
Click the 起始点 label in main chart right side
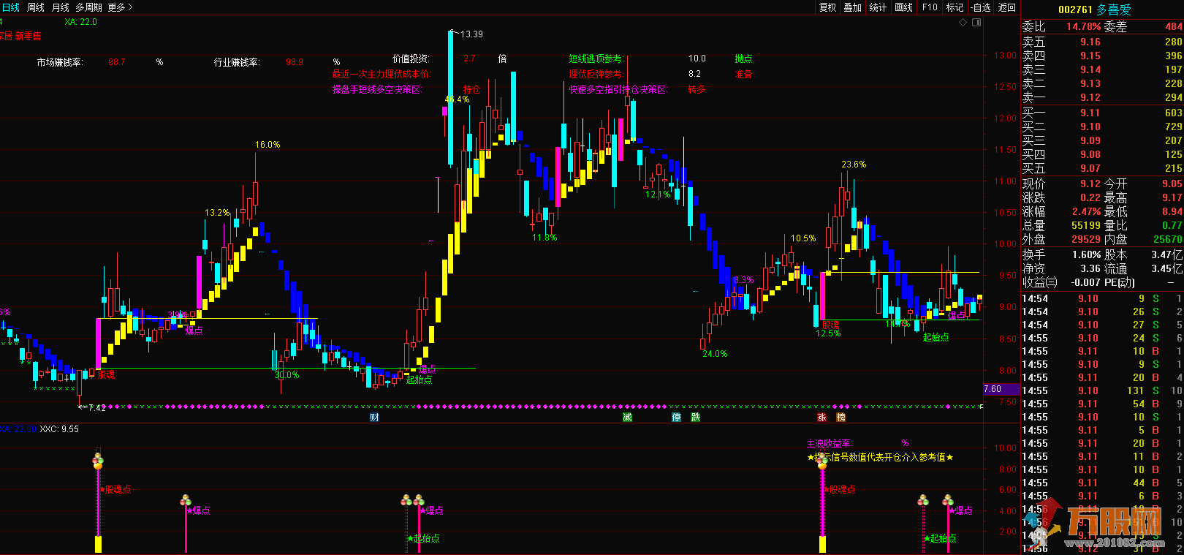click(x=936, y=337)
